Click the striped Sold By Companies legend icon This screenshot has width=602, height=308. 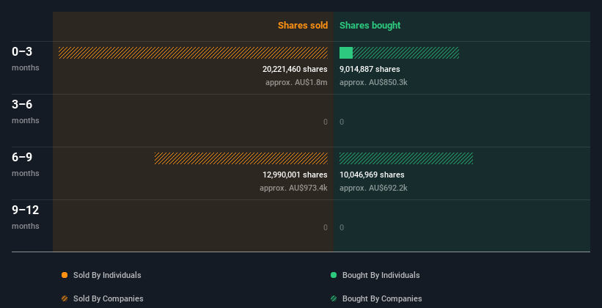pyautogui.click(x=65, y=298)
